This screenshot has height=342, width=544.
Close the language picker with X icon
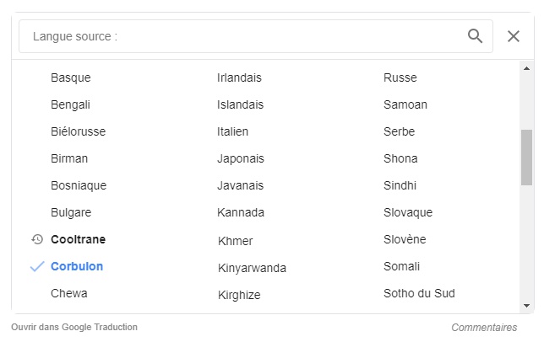point(514,36)
